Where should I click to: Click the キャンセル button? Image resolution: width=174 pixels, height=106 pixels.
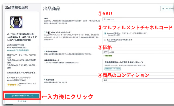(x=22, y=101)
